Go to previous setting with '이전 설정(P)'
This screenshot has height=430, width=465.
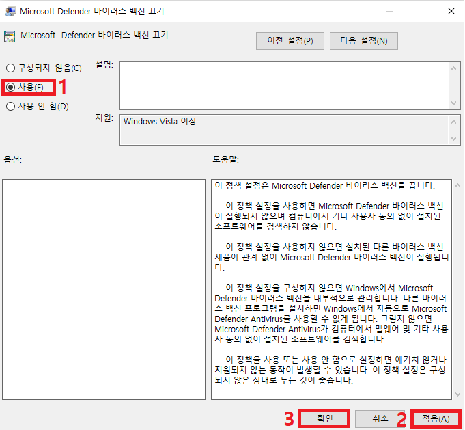290,41
